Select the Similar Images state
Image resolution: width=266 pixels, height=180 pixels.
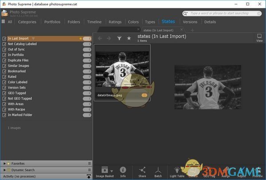19,65
